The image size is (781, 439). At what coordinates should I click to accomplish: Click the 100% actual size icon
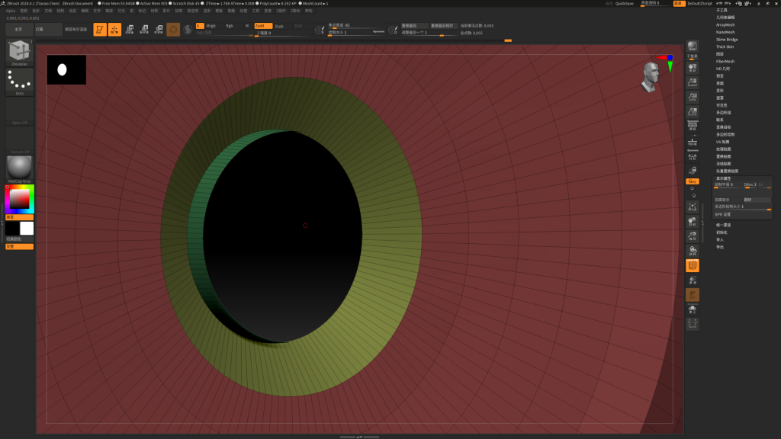pyautogui.click(x=693, y=97)
